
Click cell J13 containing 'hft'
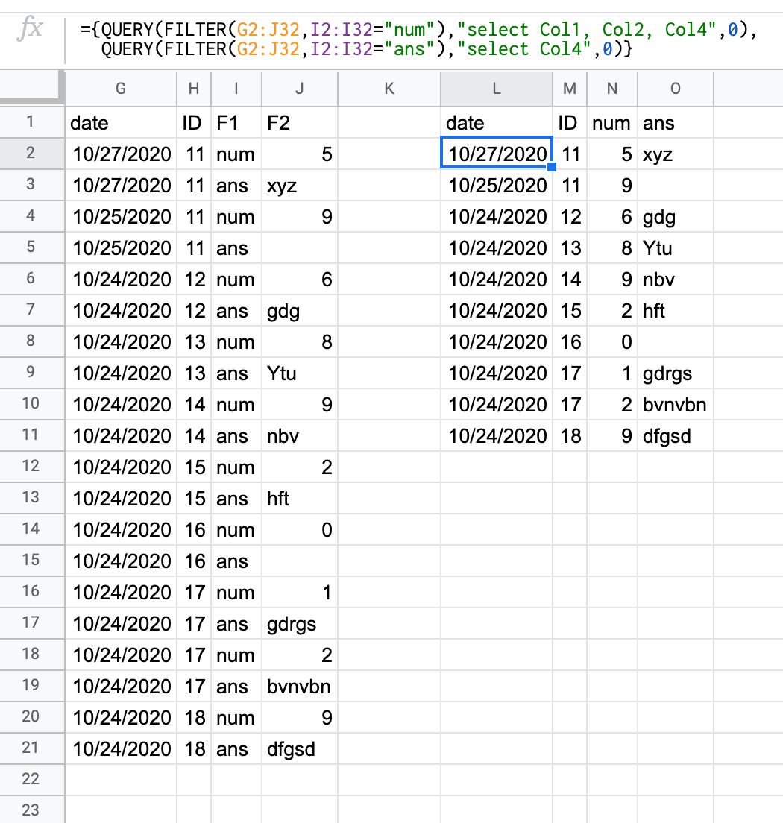(299, 498)
